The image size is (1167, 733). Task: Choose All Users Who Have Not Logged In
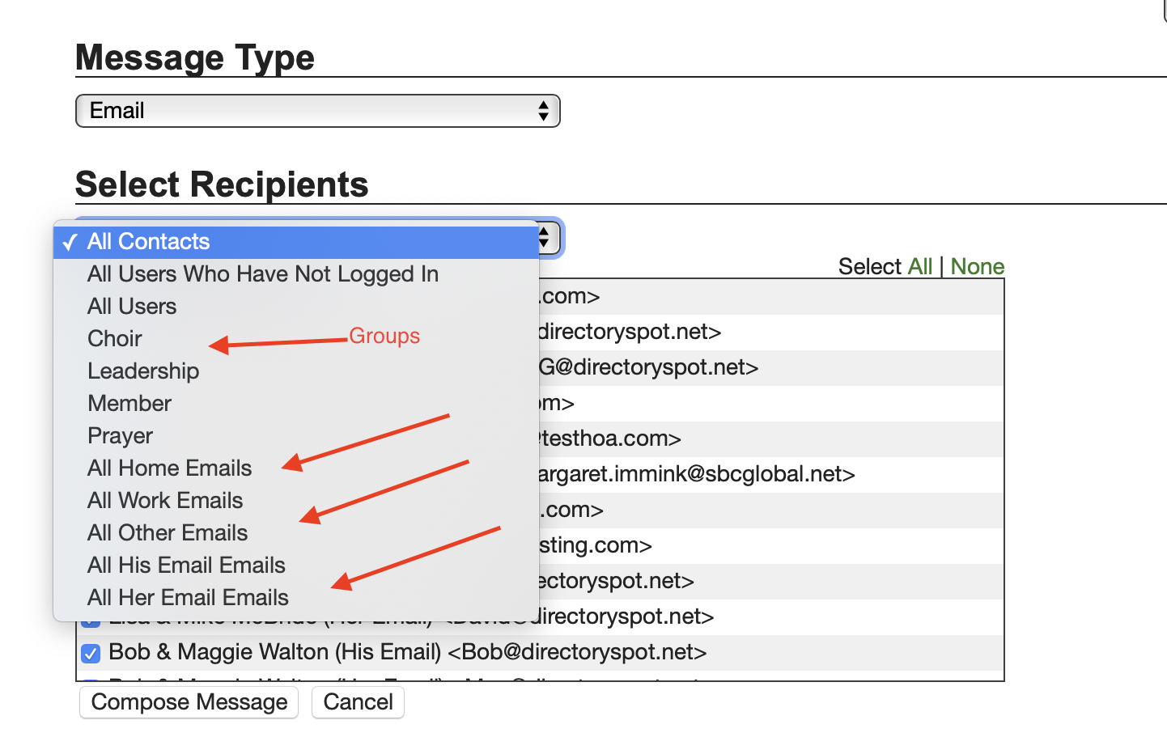pyautogui.click(x=263, y=274)
